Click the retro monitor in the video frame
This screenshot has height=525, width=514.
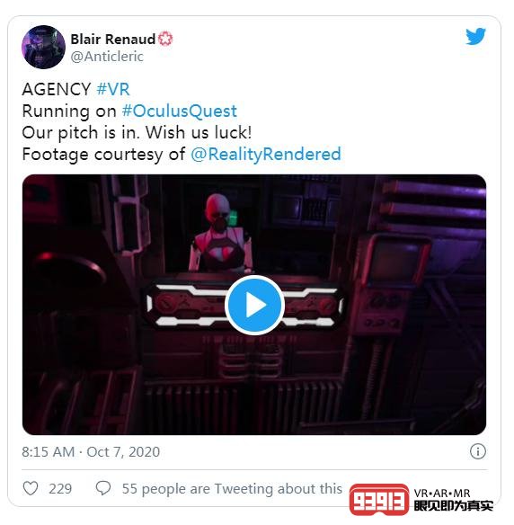[394, 258]
